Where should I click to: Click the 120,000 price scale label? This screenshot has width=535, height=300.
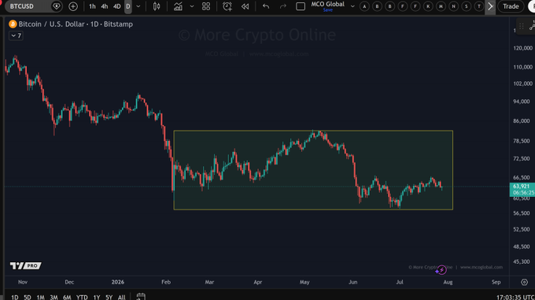tap(522, 48)
